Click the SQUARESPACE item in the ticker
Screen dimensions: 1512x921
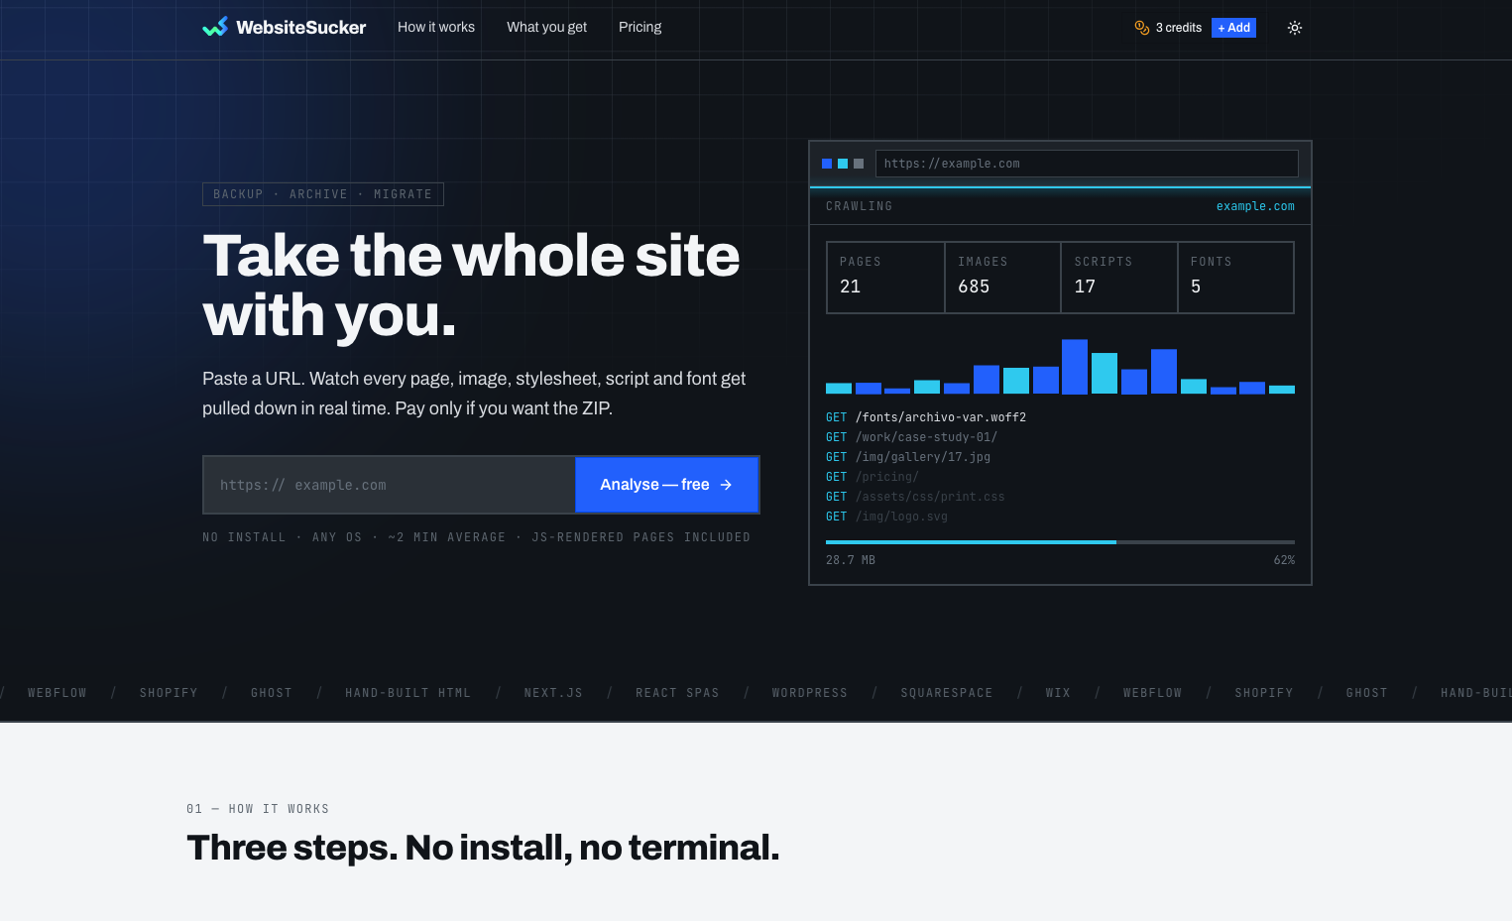pyautogui.click(x=947, y=693)
